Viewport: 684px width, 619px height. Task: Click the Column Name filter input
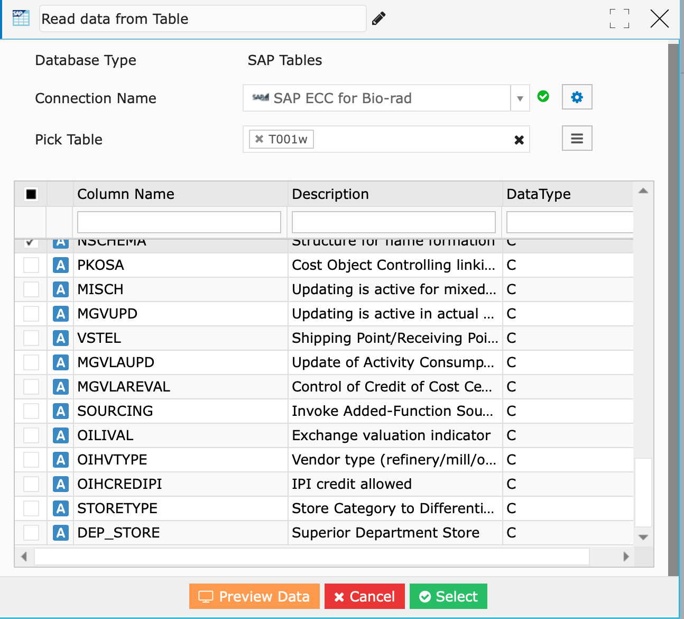coord(179,222)
